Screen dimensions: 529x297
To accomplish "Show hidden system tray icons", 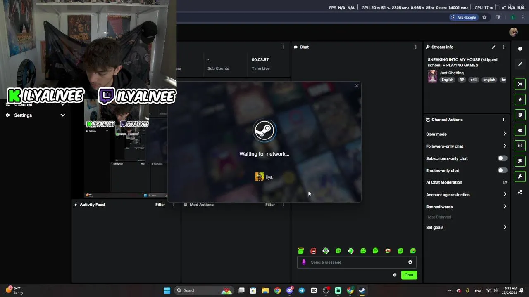I will coord(450,290).
